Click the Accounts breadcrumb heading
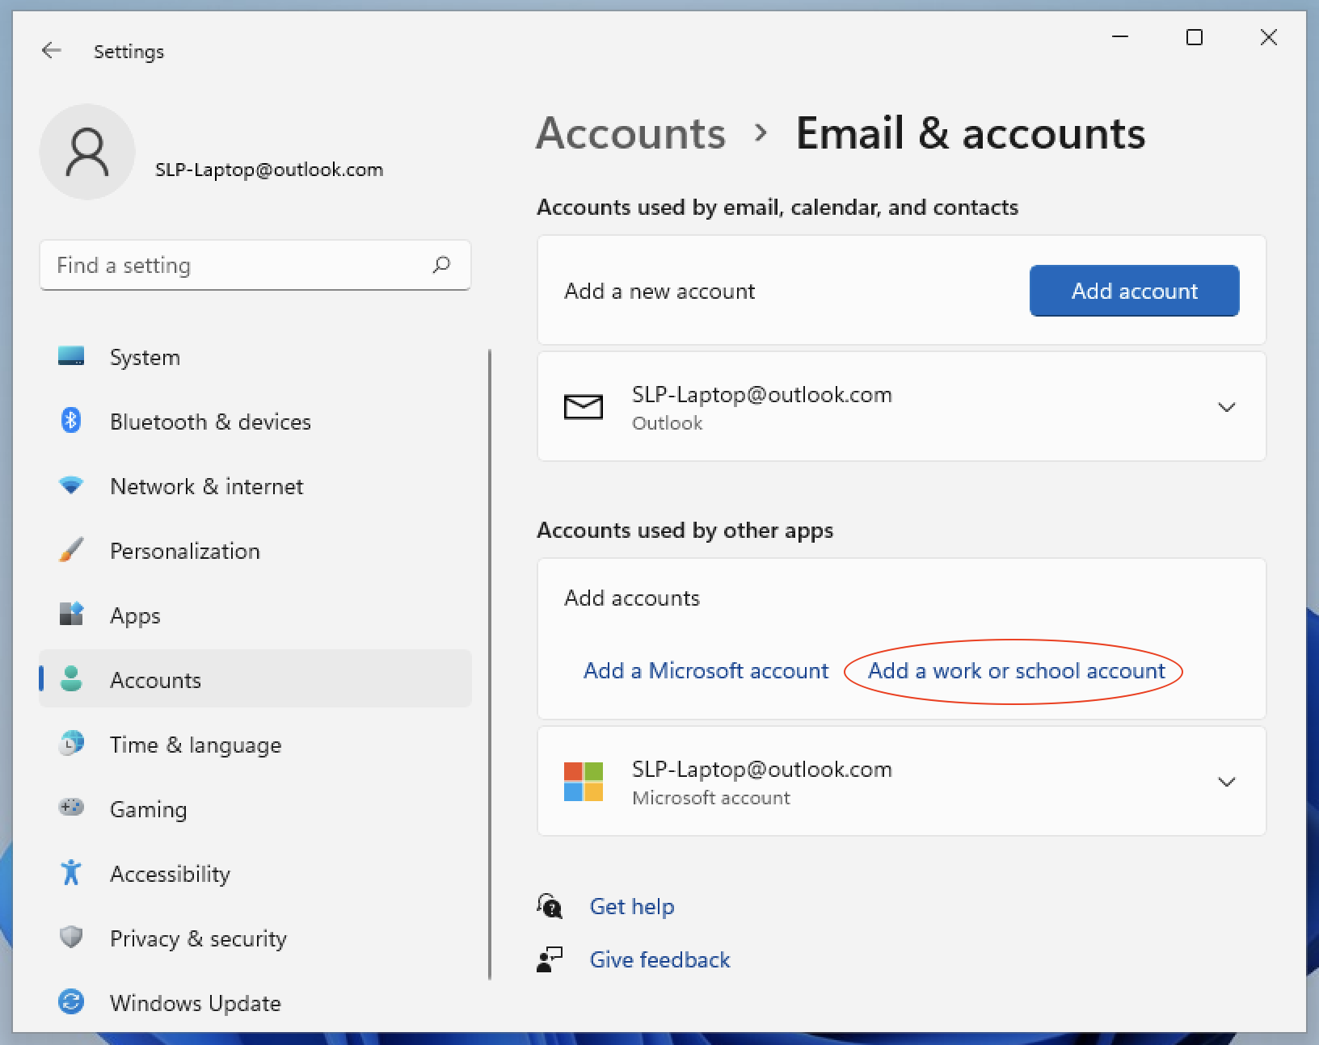Screen dimensions: 1319x1045 (630, 133)
